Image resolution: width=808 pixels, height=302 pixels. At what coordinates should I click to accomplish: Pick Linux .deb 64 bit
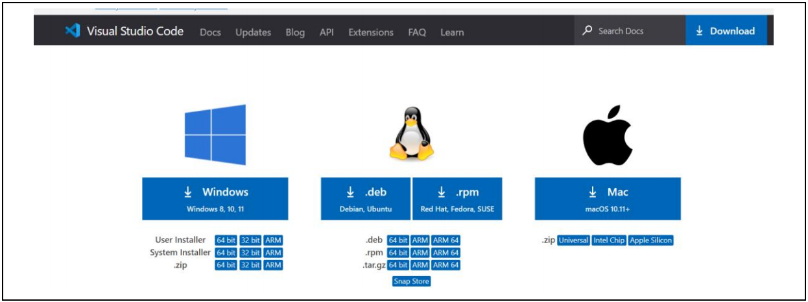click(x=398, y=240)
